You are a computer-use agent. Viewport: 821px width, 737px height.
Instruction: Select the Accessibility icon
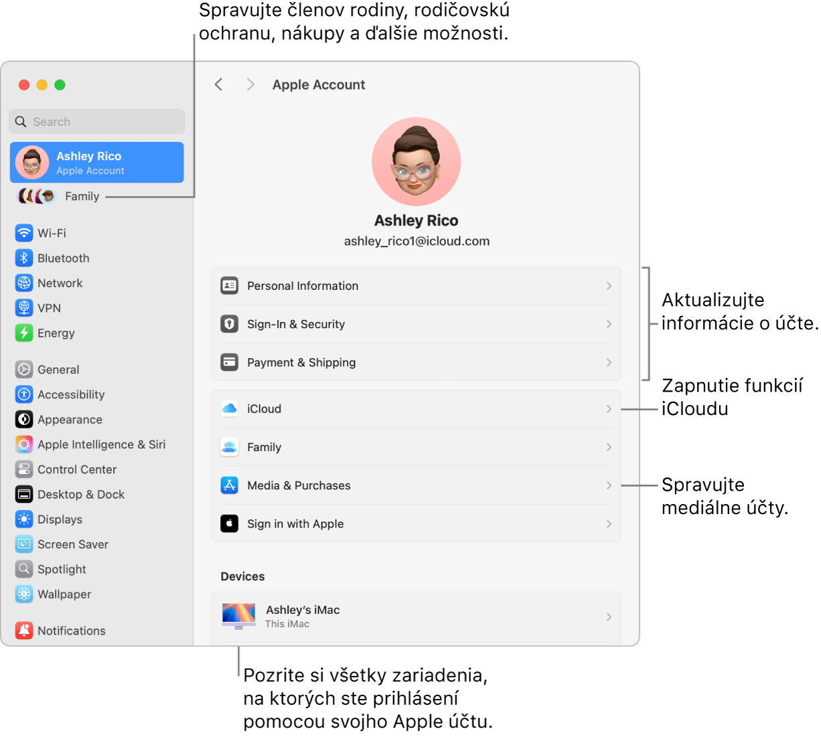pos(24,394)
